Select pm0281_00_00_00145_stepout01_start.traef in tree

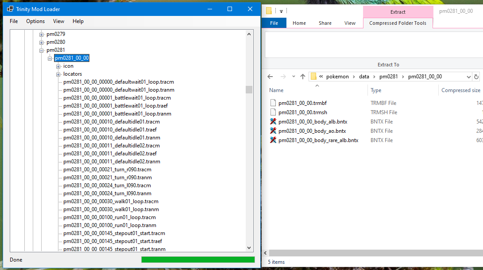[112, 241]
